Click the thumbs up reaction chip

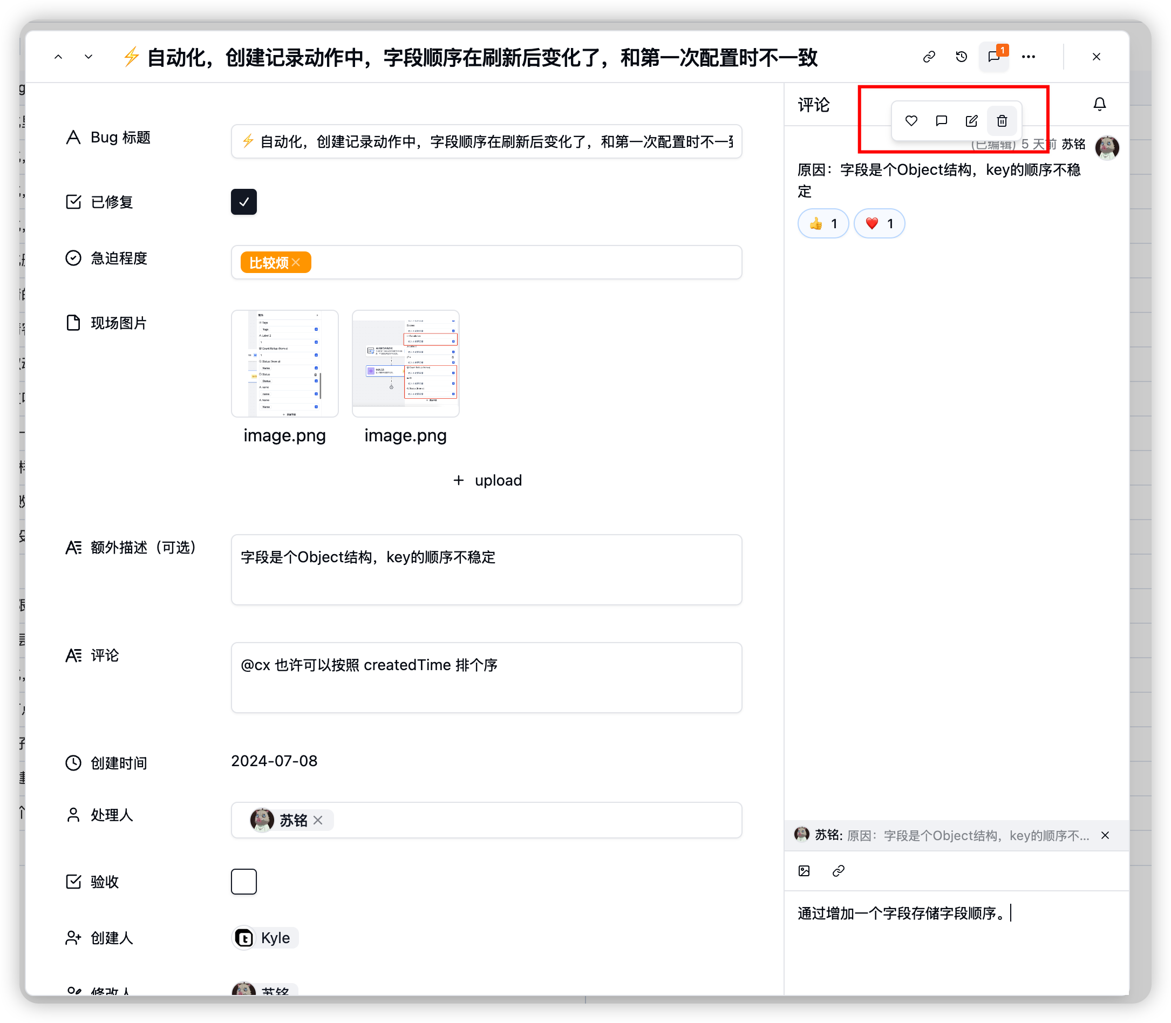click(823, 223)
